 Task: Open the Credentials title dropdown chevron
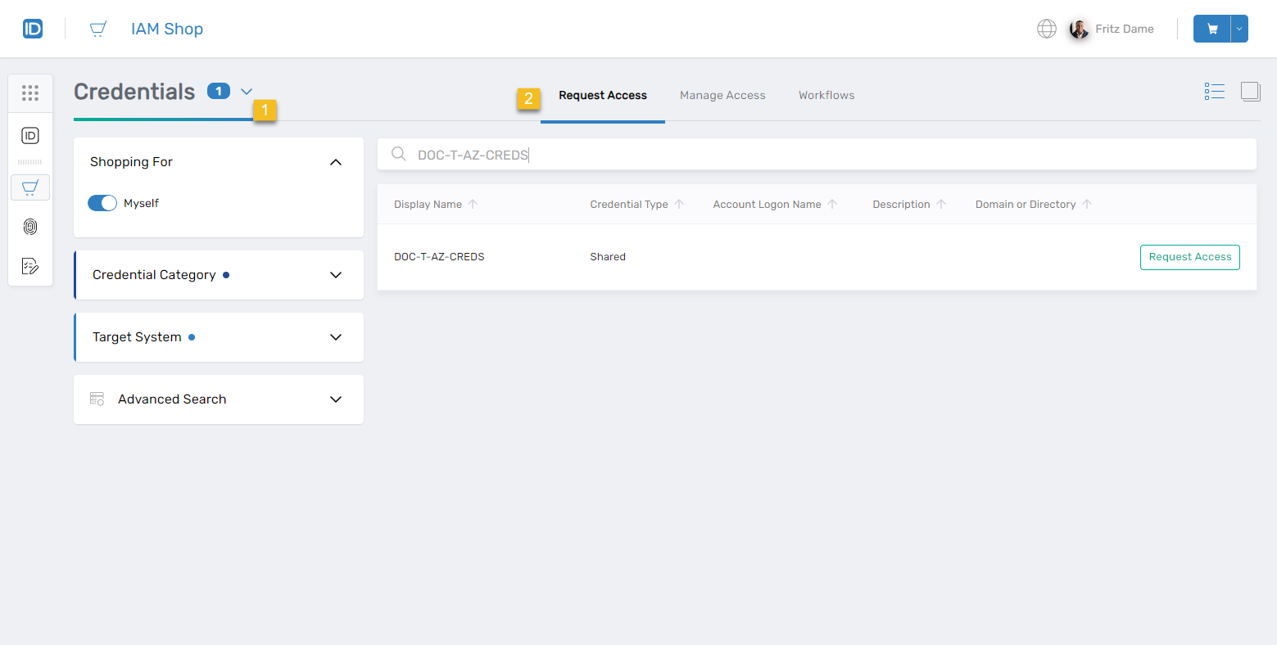(x=247, y=92)
